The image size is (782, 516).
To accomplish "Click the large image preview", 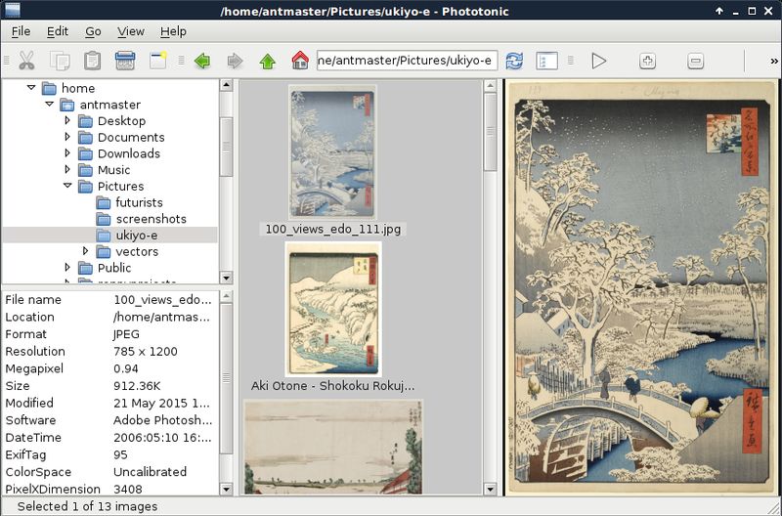I will [x=641, y=287].
